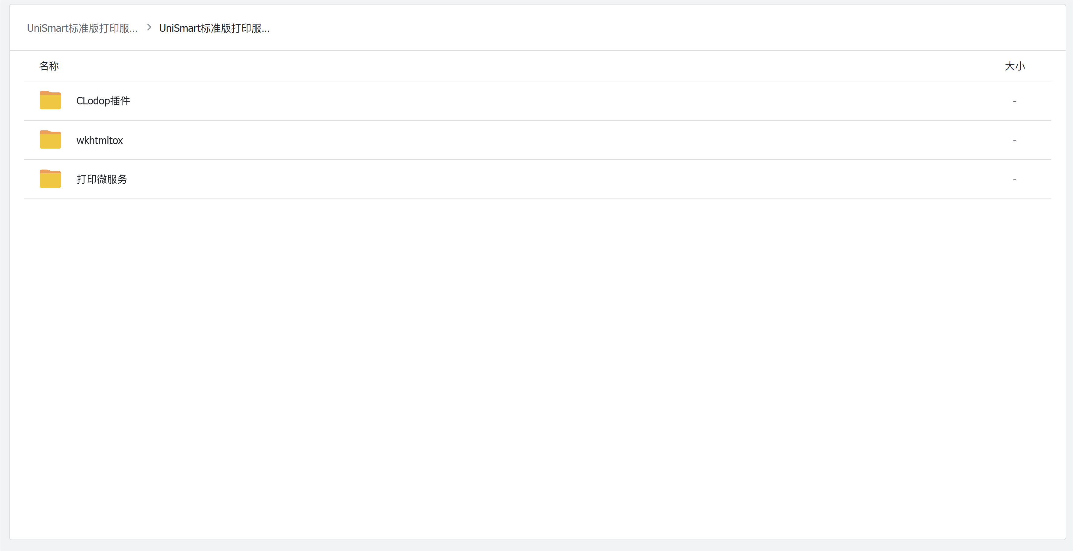This screenshot has width=1073, height=551.
Task: Click the size dash for 打印微服务
Action: [x=1014, y=180]
